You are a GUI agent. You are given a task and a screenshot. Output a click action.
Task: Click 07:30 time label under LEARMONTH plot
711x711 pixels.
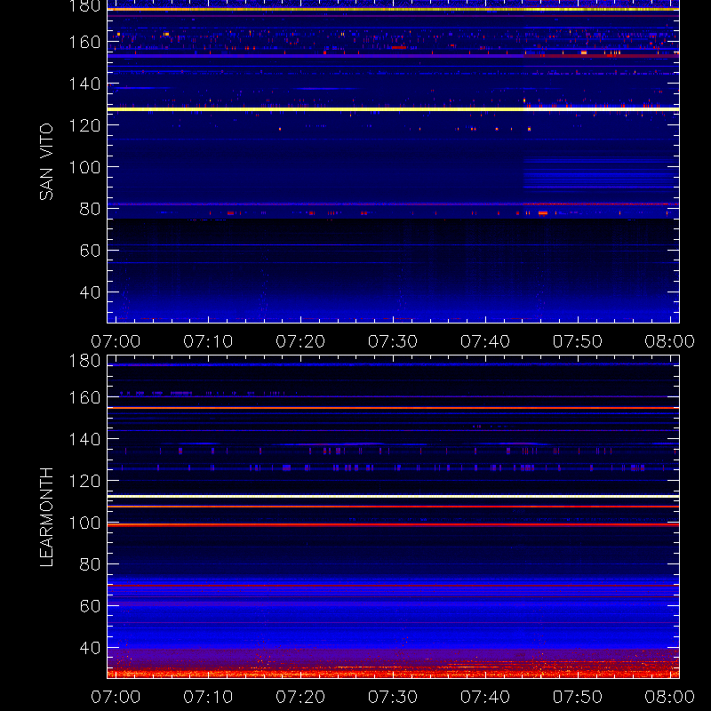pos(393,697)
